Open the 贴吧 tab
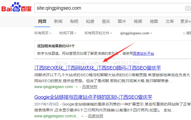This screenshot has height=120, width=191. coord(74,21)
